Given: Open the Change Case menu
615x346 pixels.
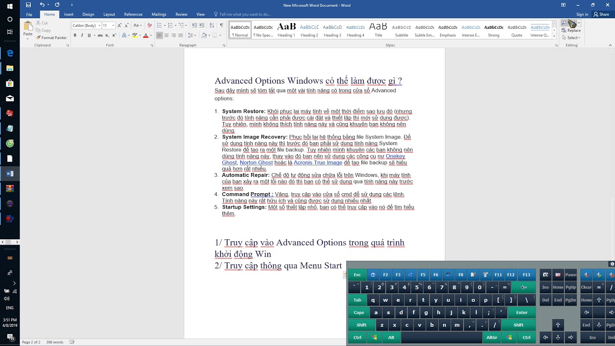Looking at the screenshot, I should (137, 25).
